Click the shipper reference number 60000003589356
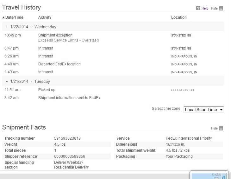The width and height of the screenshot is (231, 179). [x=70, y=156]
